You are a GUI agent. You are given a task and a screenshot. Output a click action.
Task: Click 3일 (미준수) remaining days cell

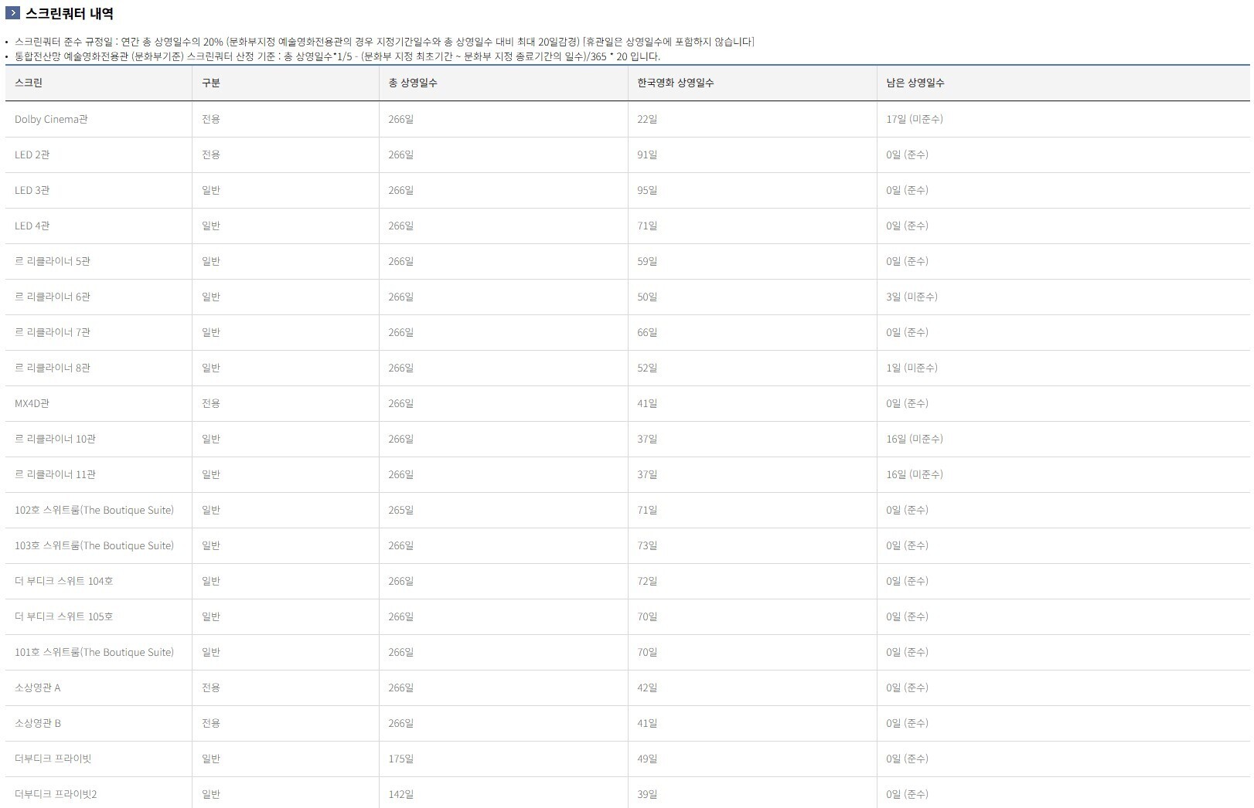(x=1063, y=297)
